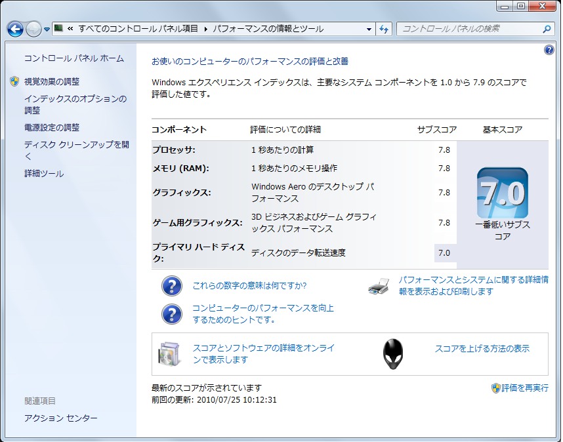This screenshot has width=563, height=442.
Task: Expand the address bar history dropdown
Action: click(x=369, y=29)
